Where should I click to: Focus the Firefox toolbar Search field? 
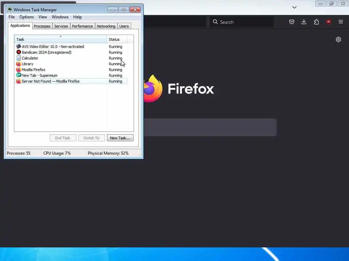(242, 22)
